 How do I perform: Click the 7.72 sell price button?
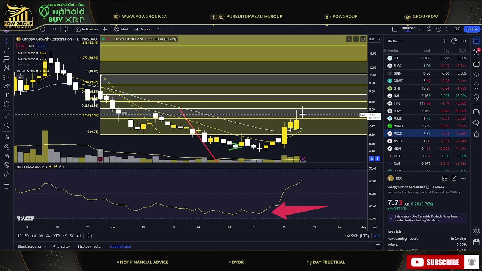tap(21, 46)
